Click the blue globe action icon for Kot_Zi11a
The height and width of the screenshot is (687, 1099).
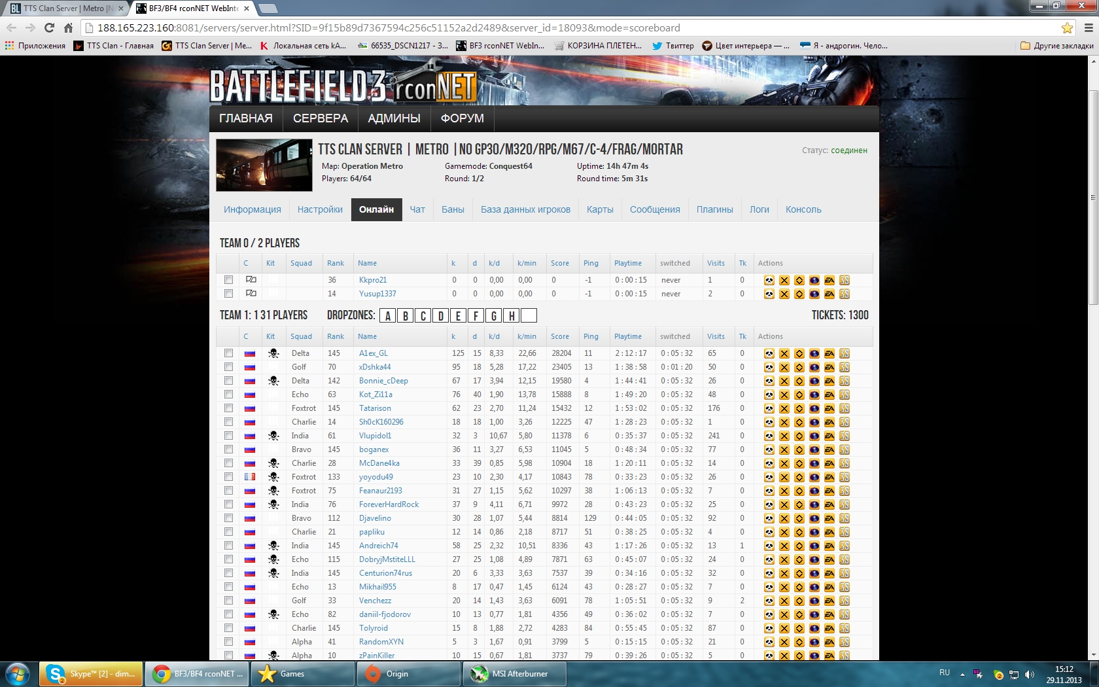[814, 395]
